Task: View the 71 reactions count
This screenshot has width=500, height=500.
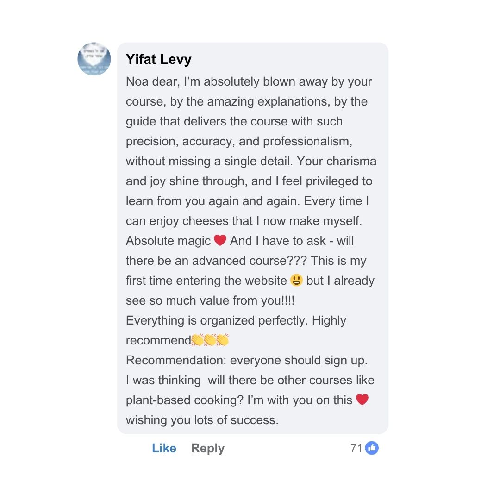Action: point(356,448)
